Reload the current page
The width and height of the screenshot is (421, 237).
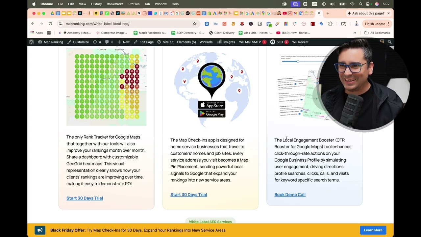[x=50, y=24]
